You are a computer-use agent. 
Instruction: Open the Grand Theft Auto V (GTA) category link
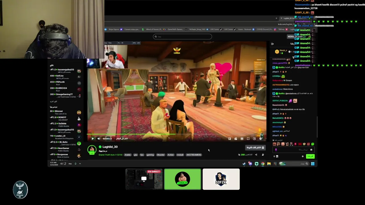click(x=110, y=155)
